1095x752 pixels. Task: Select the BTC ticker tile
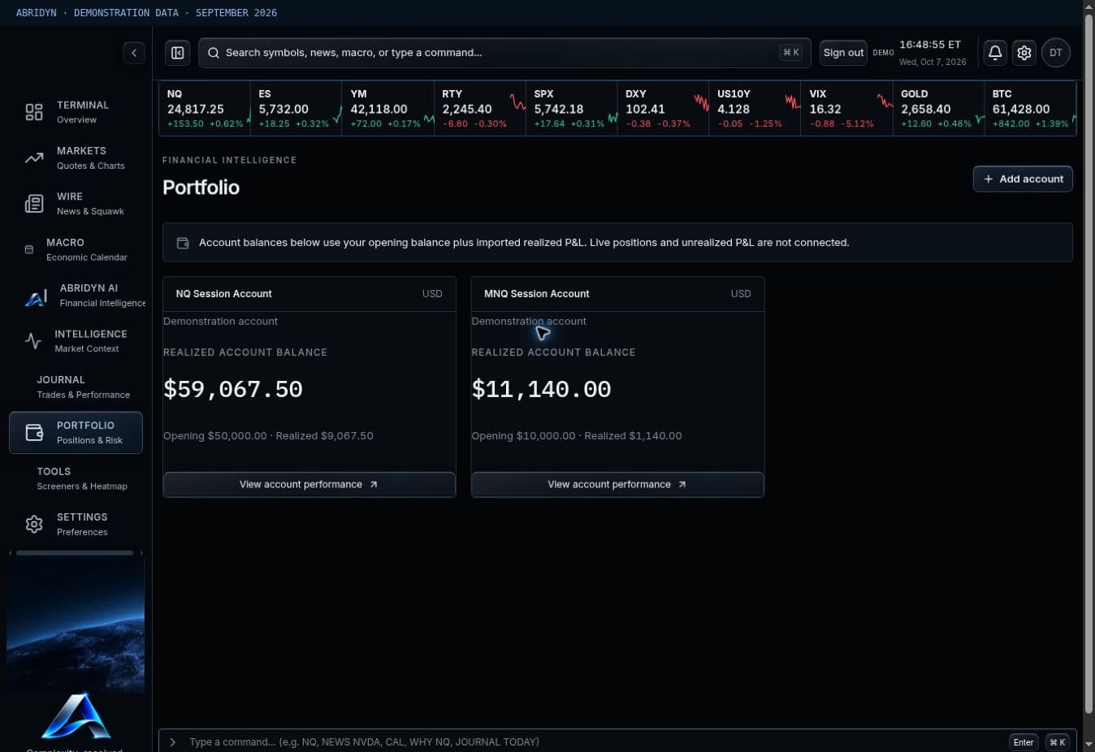click(x=1031, y=109)
